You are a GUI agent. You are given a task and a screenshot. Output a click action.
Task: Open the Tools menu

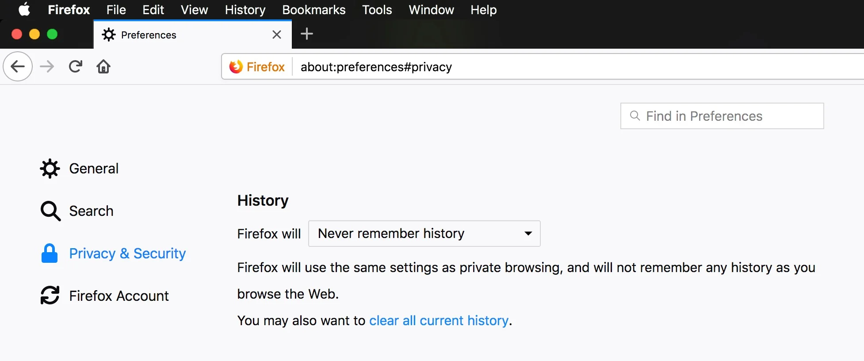tap(377, 10)
